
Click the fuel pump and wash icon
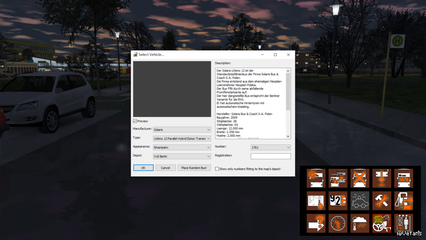pos(404,201)
